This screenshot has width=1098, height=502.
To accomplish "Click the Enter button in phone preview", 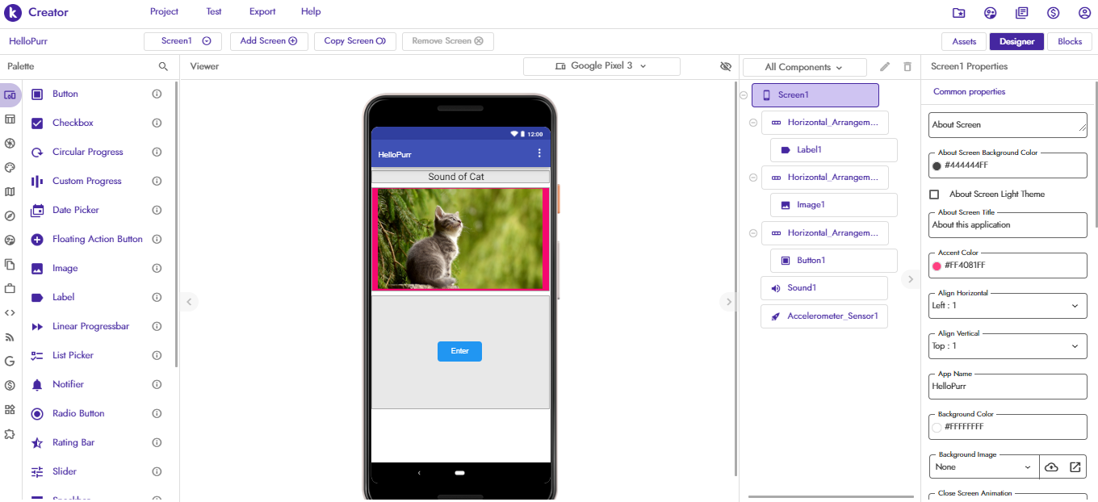I will click(459, 351).
